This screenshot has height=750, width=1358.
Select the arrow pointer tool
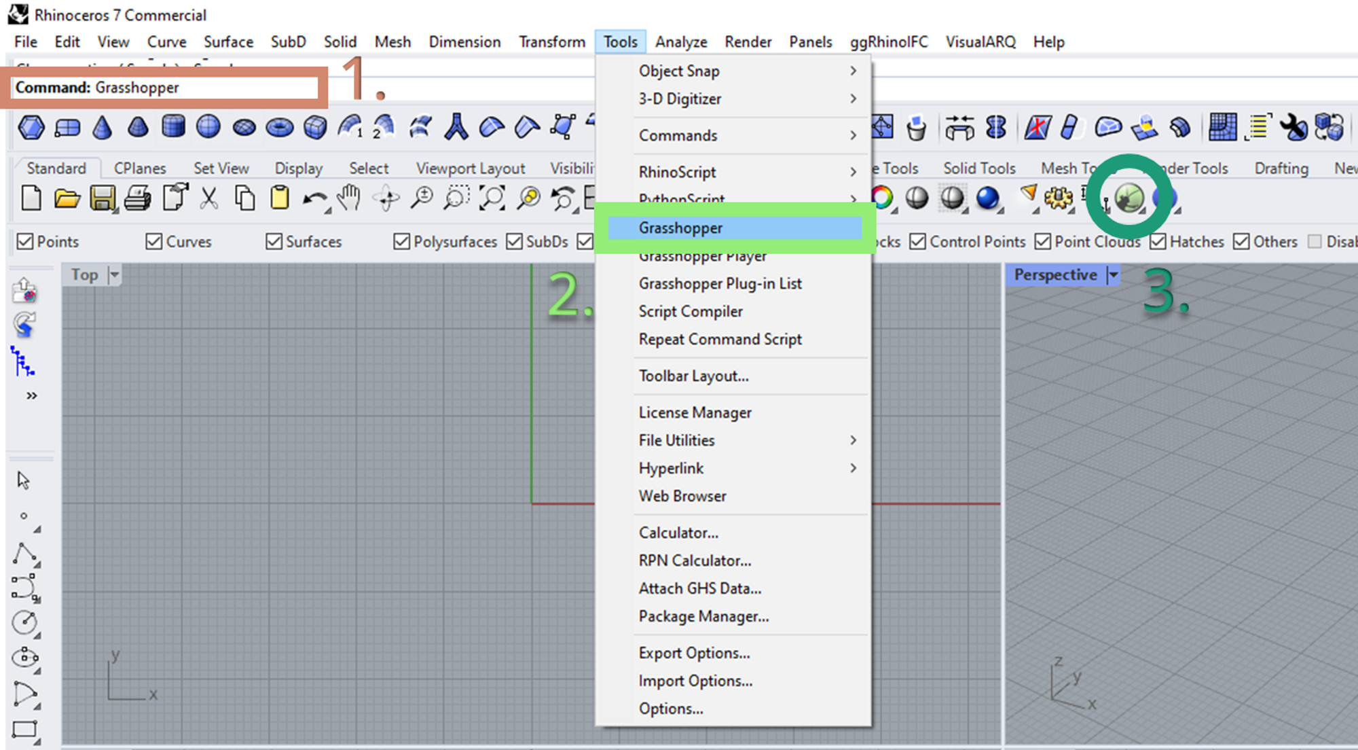24,480
